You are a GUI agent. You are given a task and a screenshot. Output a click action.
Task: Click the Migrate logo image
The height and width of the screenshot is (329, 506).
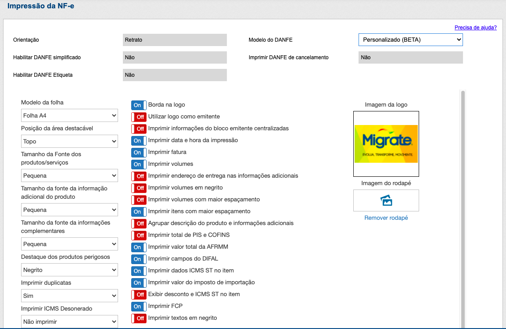click(x=386, y=143)
